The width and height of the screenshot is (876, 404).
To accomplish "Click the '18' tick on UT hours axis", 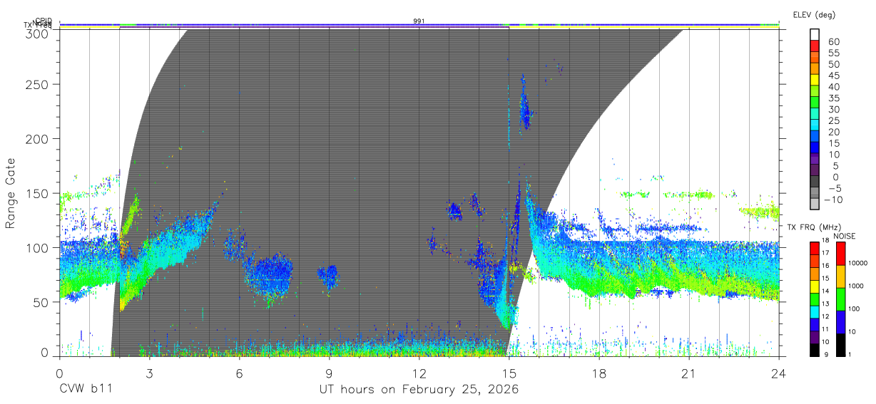I will [x=599, y=373].
